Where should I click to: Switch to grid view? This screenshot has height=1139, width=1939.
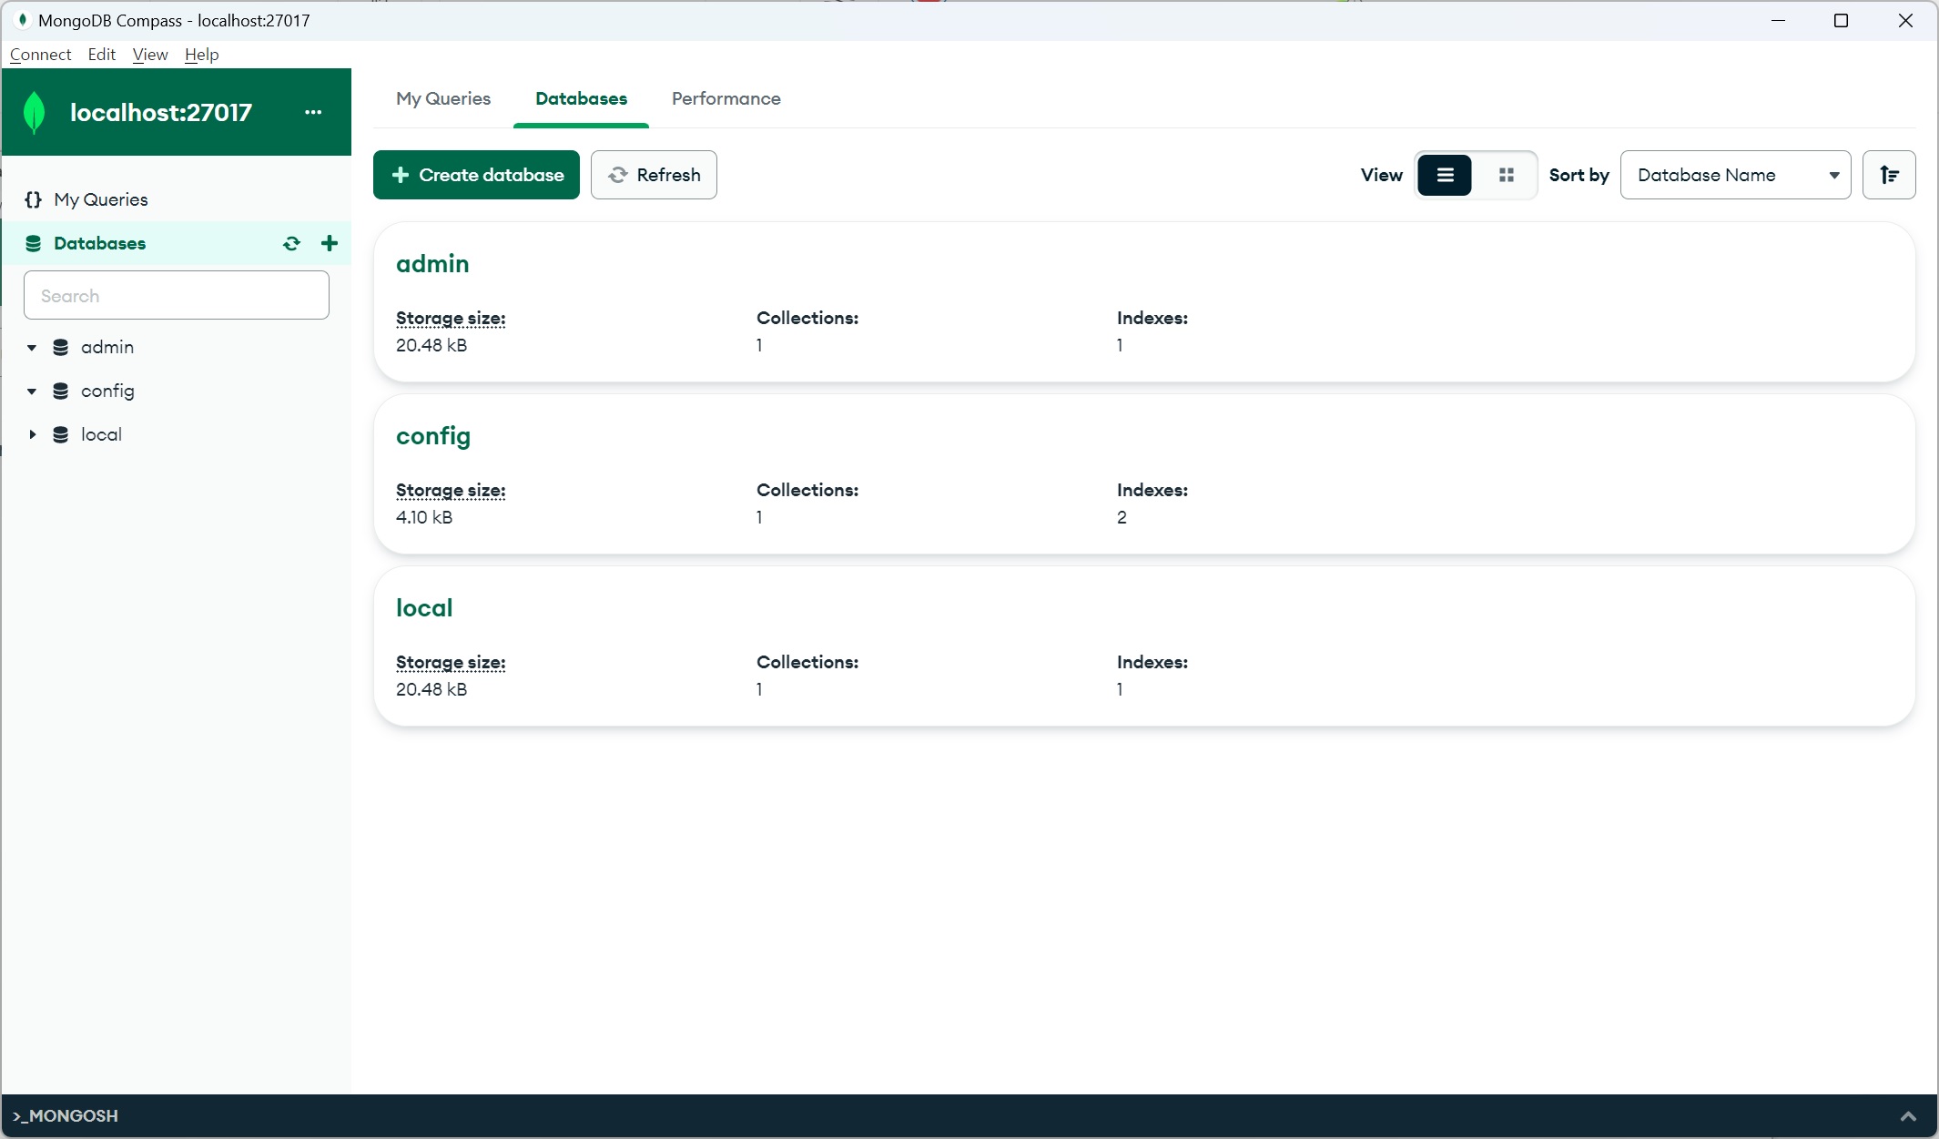[1507, 175]
